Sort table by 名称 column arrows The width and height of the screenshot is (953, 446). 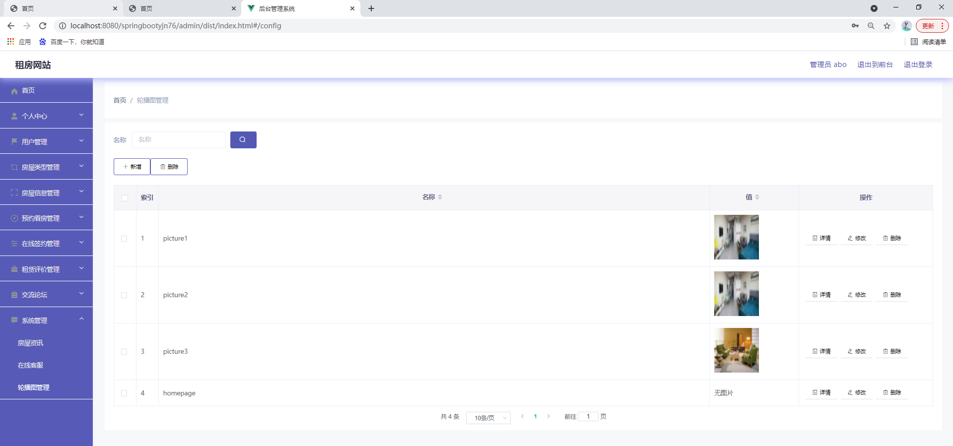tap(440, 197)
